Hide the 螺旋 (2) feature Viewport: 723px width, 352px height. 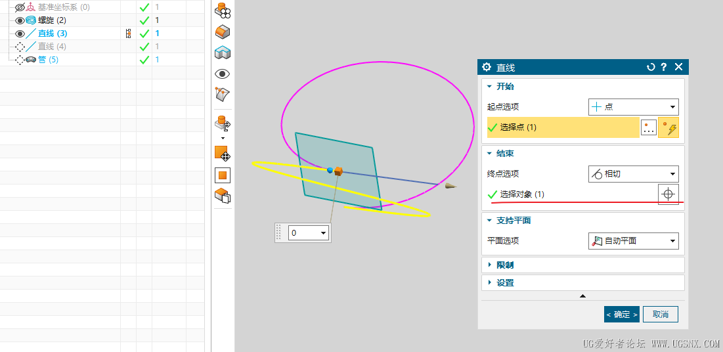pos(20,20)
